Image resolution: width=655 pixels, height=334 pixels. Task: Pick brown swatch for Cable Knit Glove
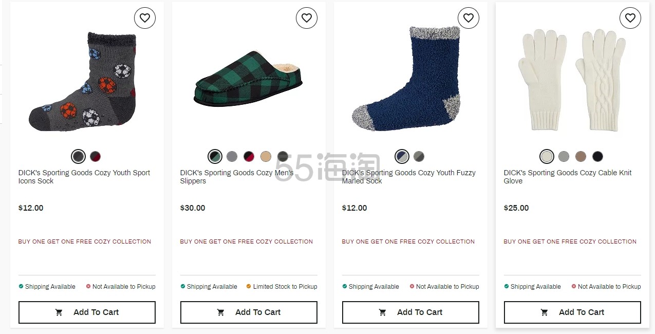pos(581,156)
